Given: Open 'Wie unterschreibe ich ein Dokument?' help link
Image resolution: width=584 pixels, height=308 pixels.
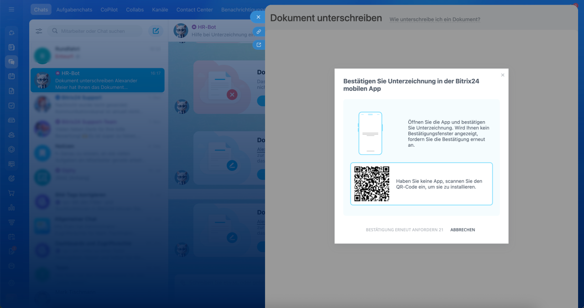Looking at the screenshot, I should [435, 19].
